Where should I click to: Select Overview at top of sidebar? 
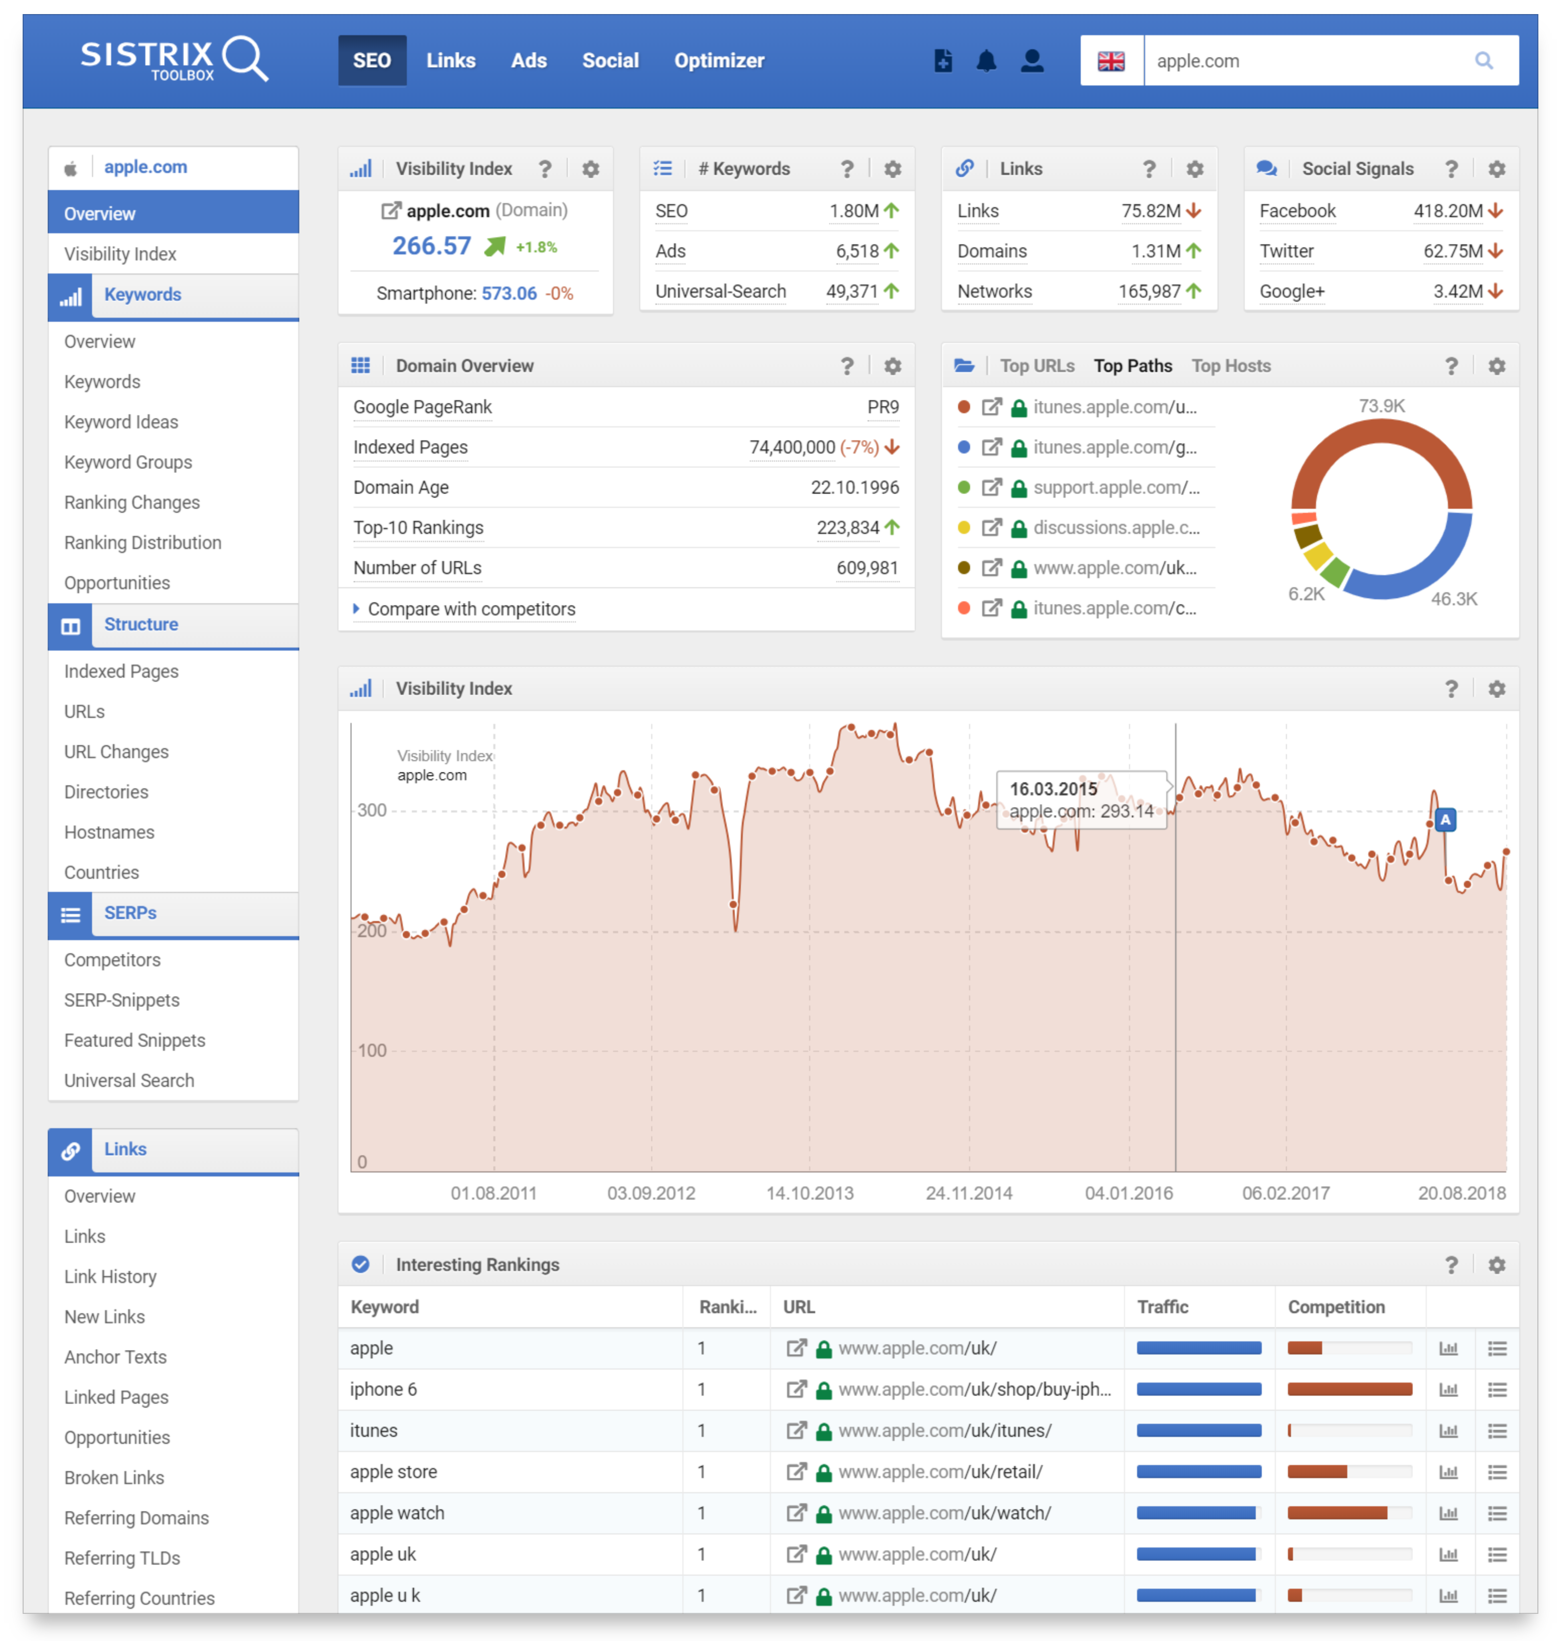[x=174, y=213]
